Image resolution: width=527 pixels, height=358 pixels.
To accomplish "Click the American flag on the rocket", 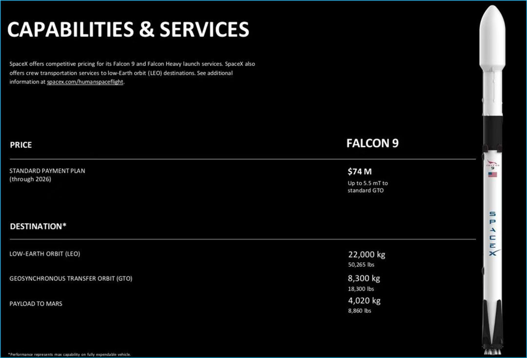I will coord(492,174).
